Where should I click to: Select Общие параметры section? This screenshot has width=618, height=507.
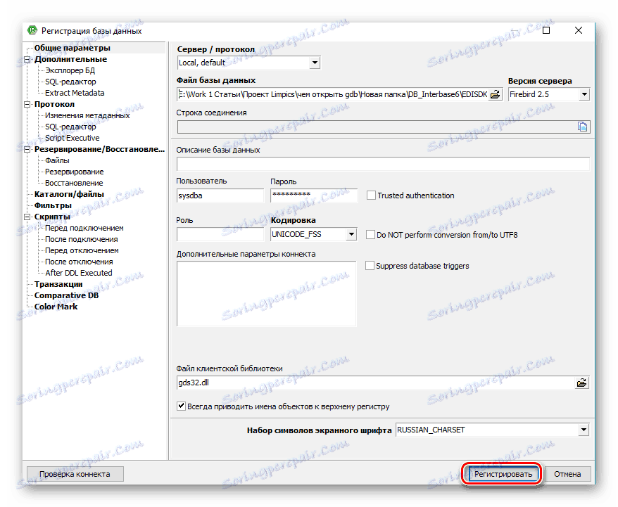click(x=72, y=48)
